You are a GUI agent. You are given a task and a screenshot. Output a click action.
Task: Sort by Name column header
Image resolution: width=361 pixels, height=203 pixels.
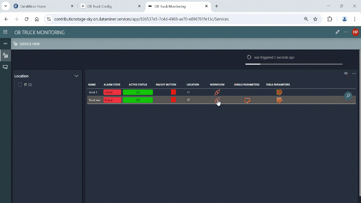pos(92,85)
